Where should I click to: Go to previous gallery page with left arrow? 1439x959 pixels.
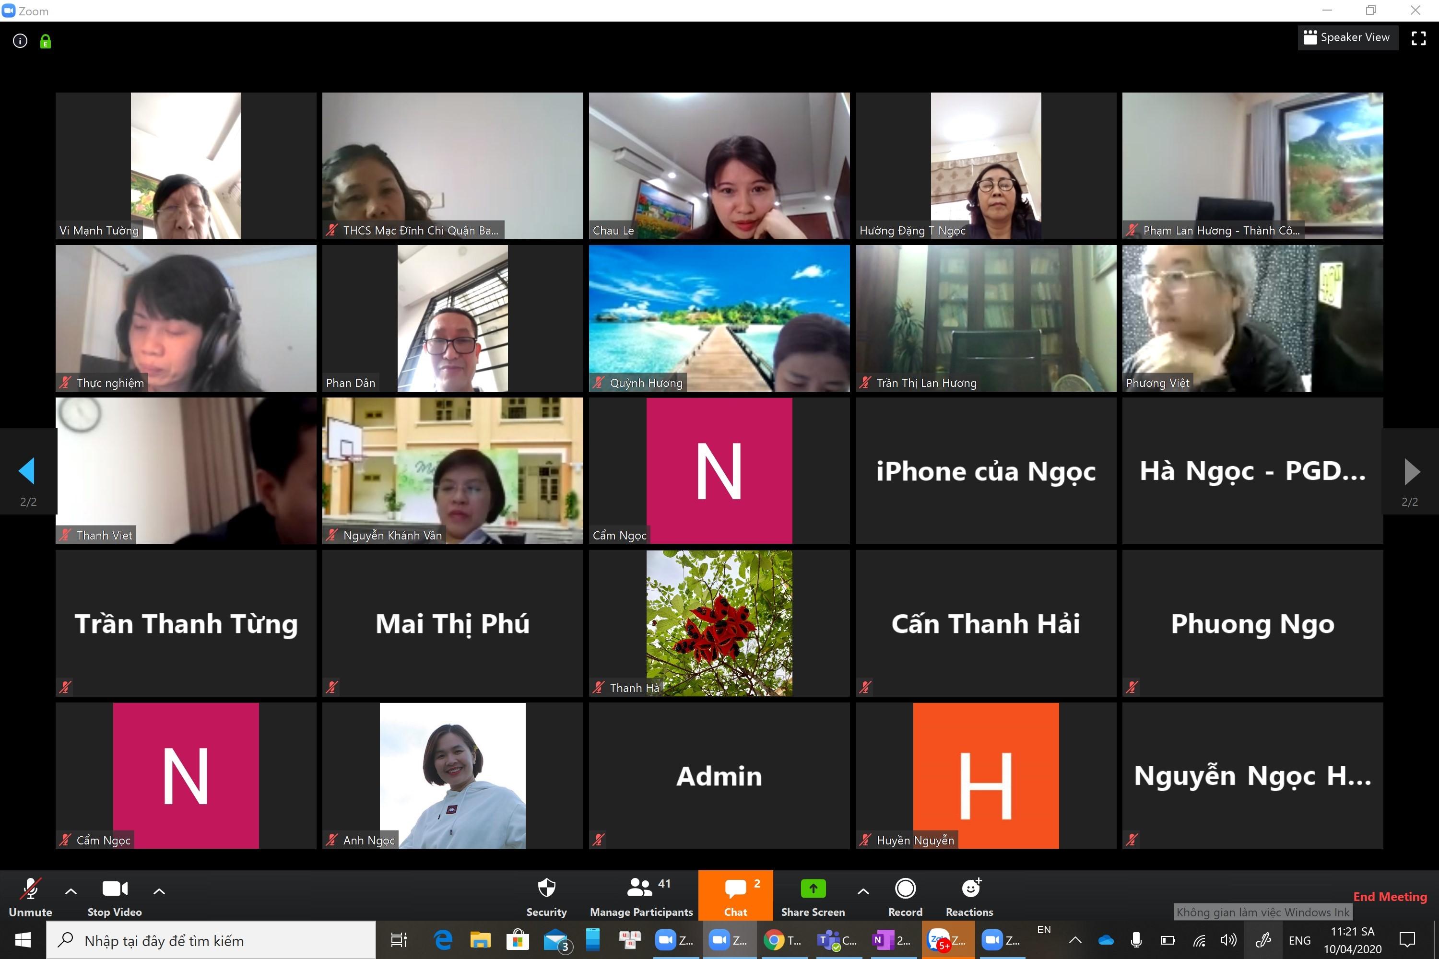(x=27, y=471)
